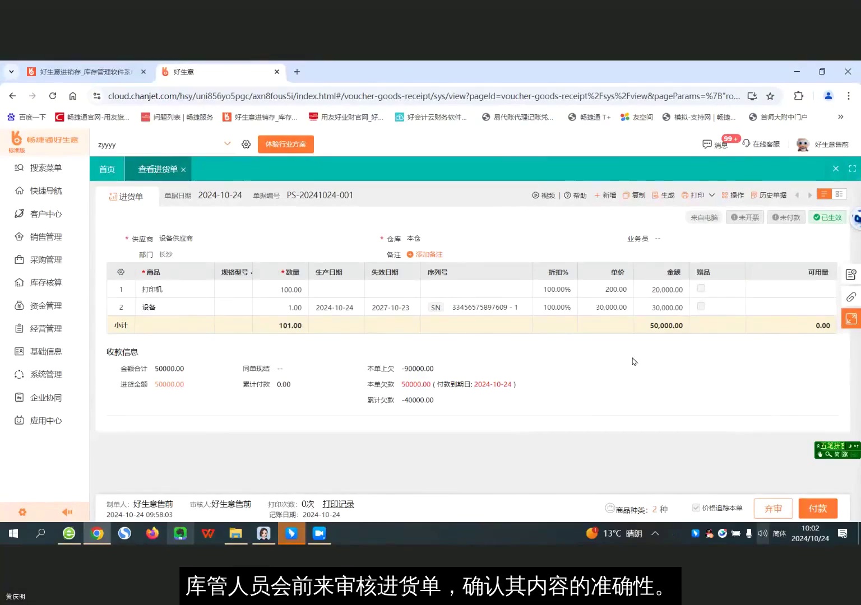The height and width of the screenshot is (605, 861).
Task: Click 添加备注 to add a remark
Action: pos(429,254)
